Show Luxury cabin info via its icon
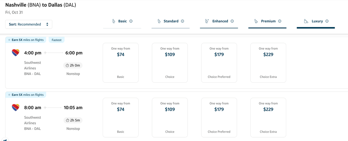 [x=327, y=21]
